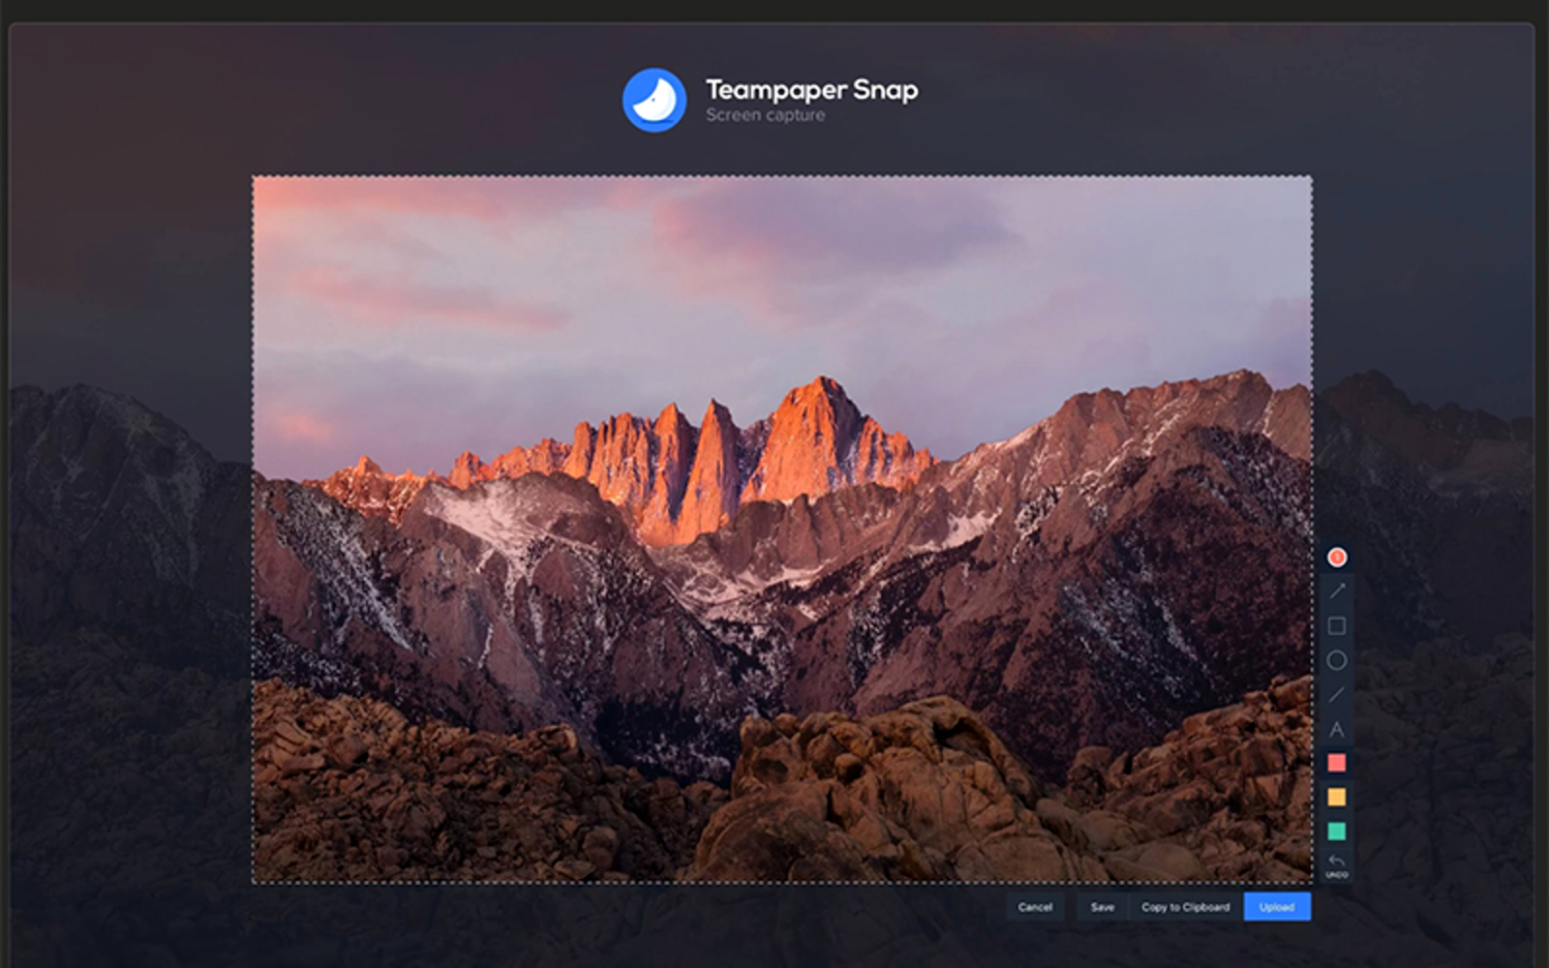Select the Arrow annotation tool
Viewport: 1549px width, 968px height.
click(x=1337, y=590)
